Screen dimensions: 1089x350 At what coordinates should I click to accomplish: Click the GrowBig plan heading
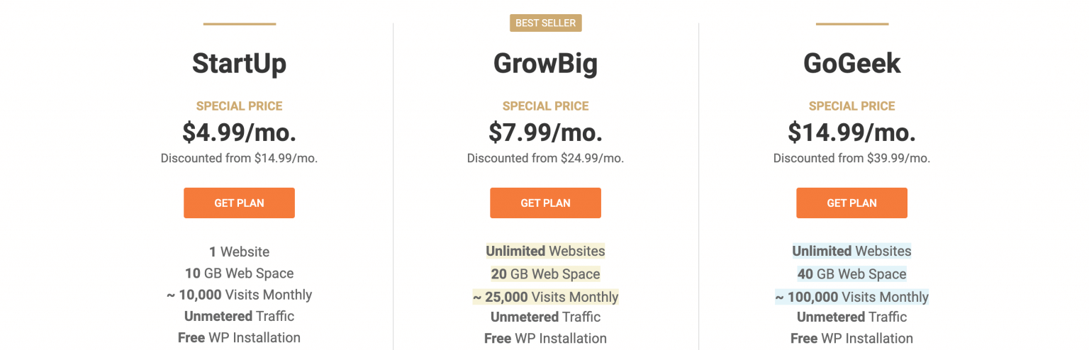pos(545,64)
